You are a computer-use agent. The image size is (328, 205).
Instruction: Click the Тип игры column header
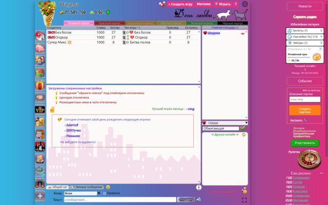pos(132,28)
